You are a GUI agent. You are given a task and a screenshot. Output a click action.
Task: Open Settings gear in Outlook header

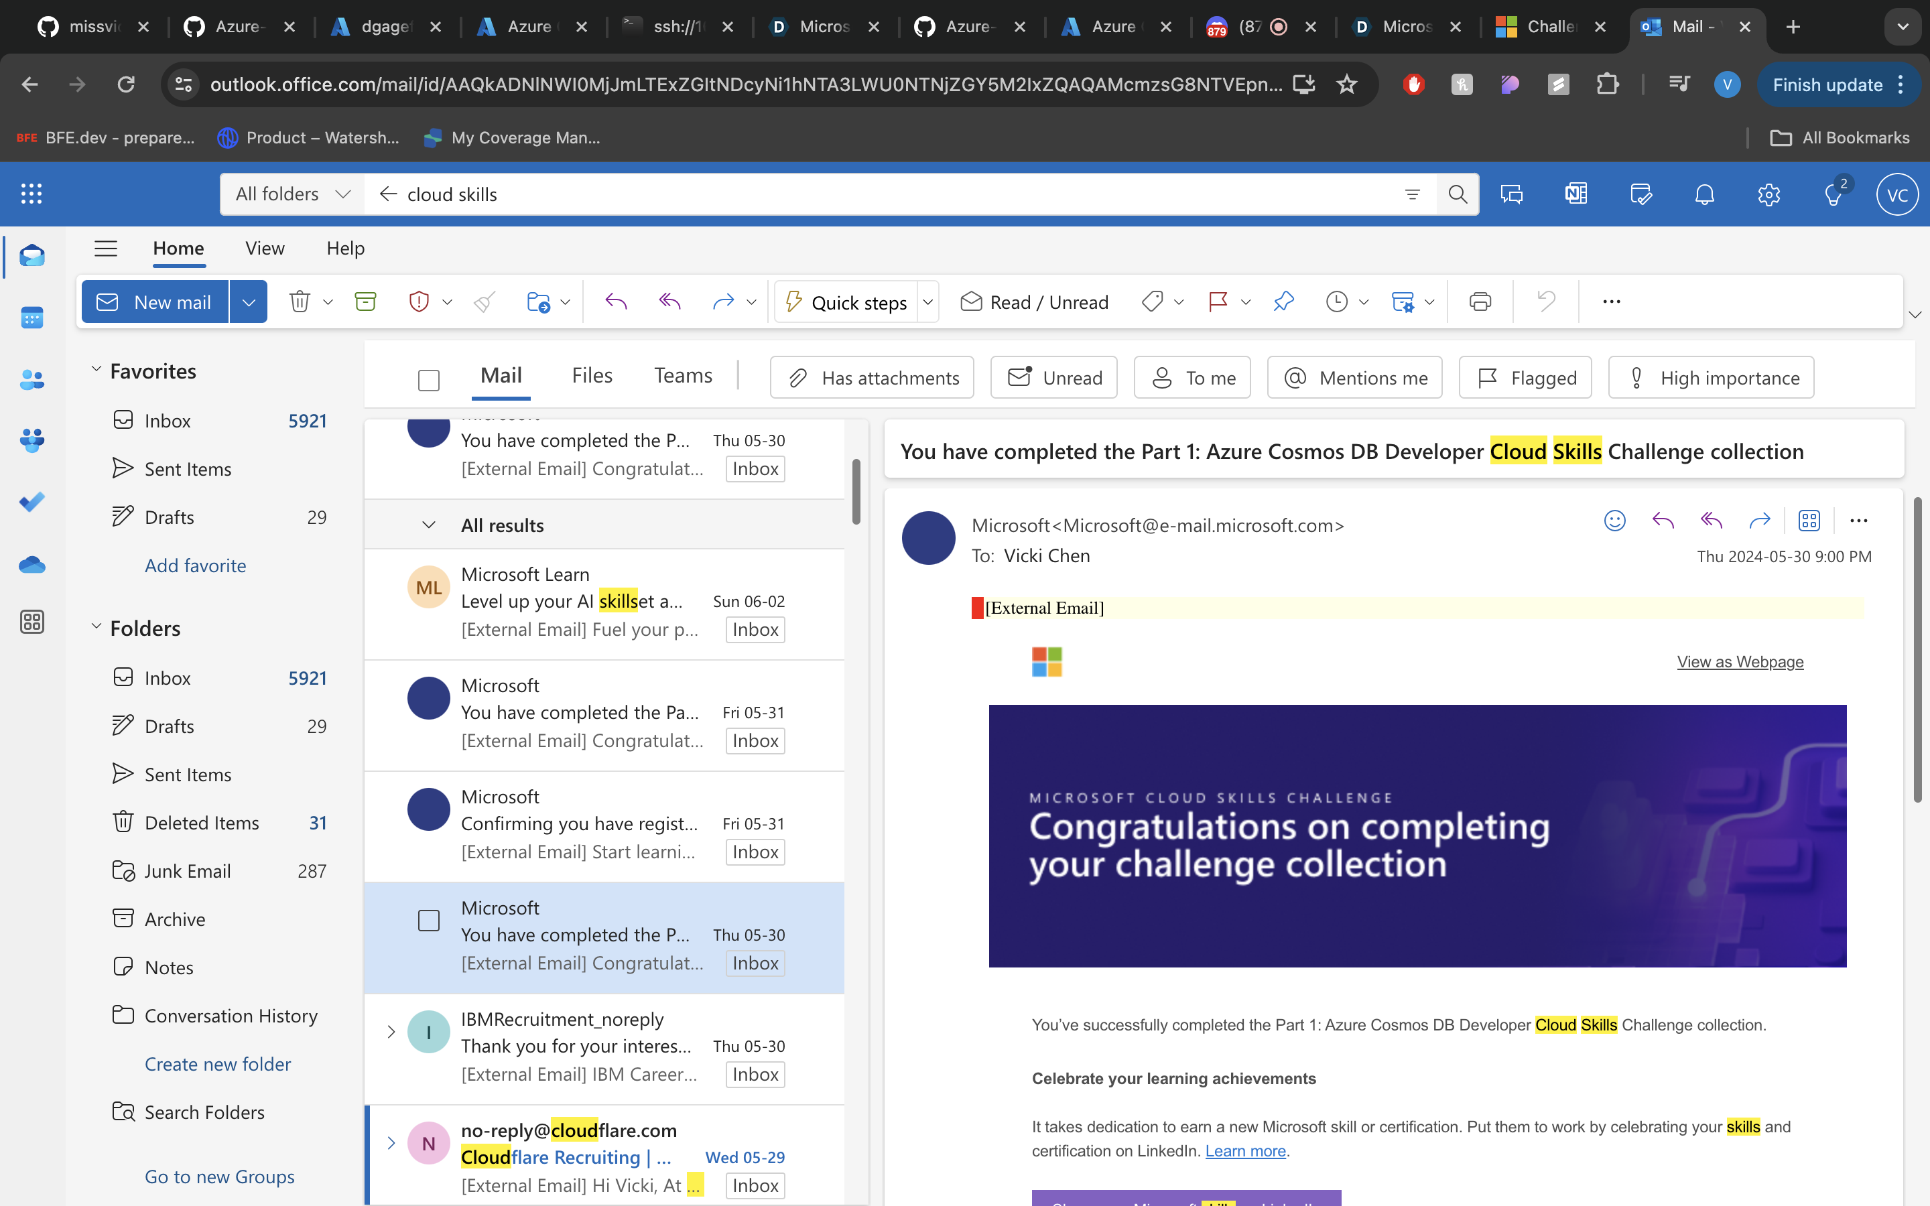(1768, 194)
